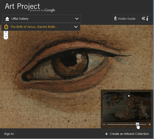Screen dimensions: 154x139
Task: Expand the artwork list chevron
Action: tap(76, 27)
